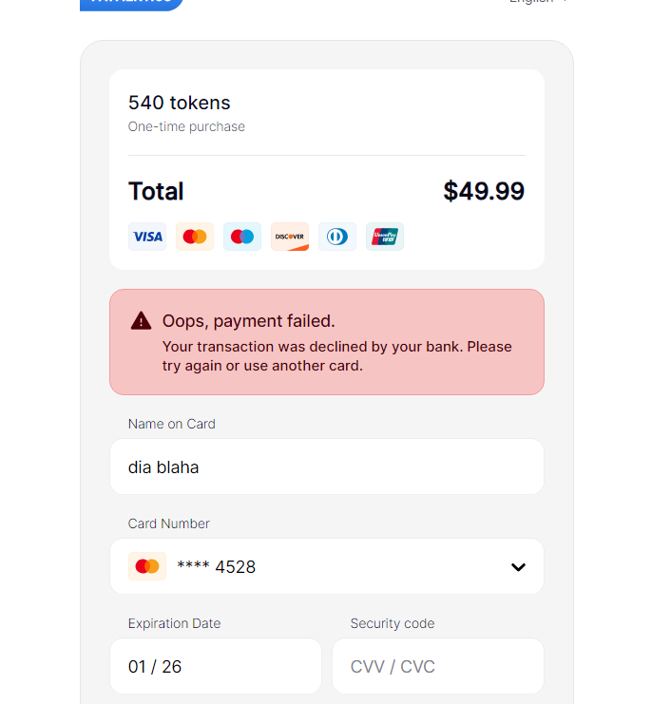Click the 540 tokens title
The width and height of the screenshot is (671, 704).
click(180, 103)
